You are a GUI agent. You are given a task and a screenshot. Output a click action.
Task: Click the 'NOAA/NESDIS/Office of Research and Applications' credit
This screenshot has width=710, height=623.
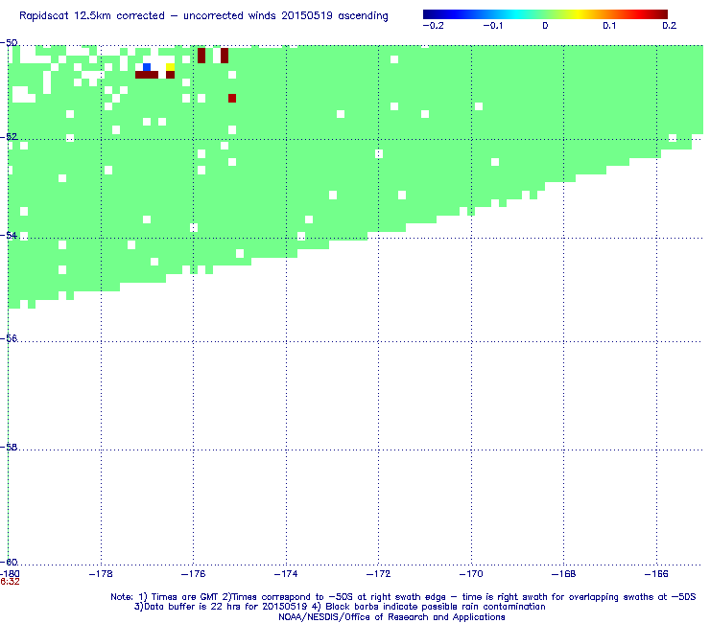click(391, 617)
